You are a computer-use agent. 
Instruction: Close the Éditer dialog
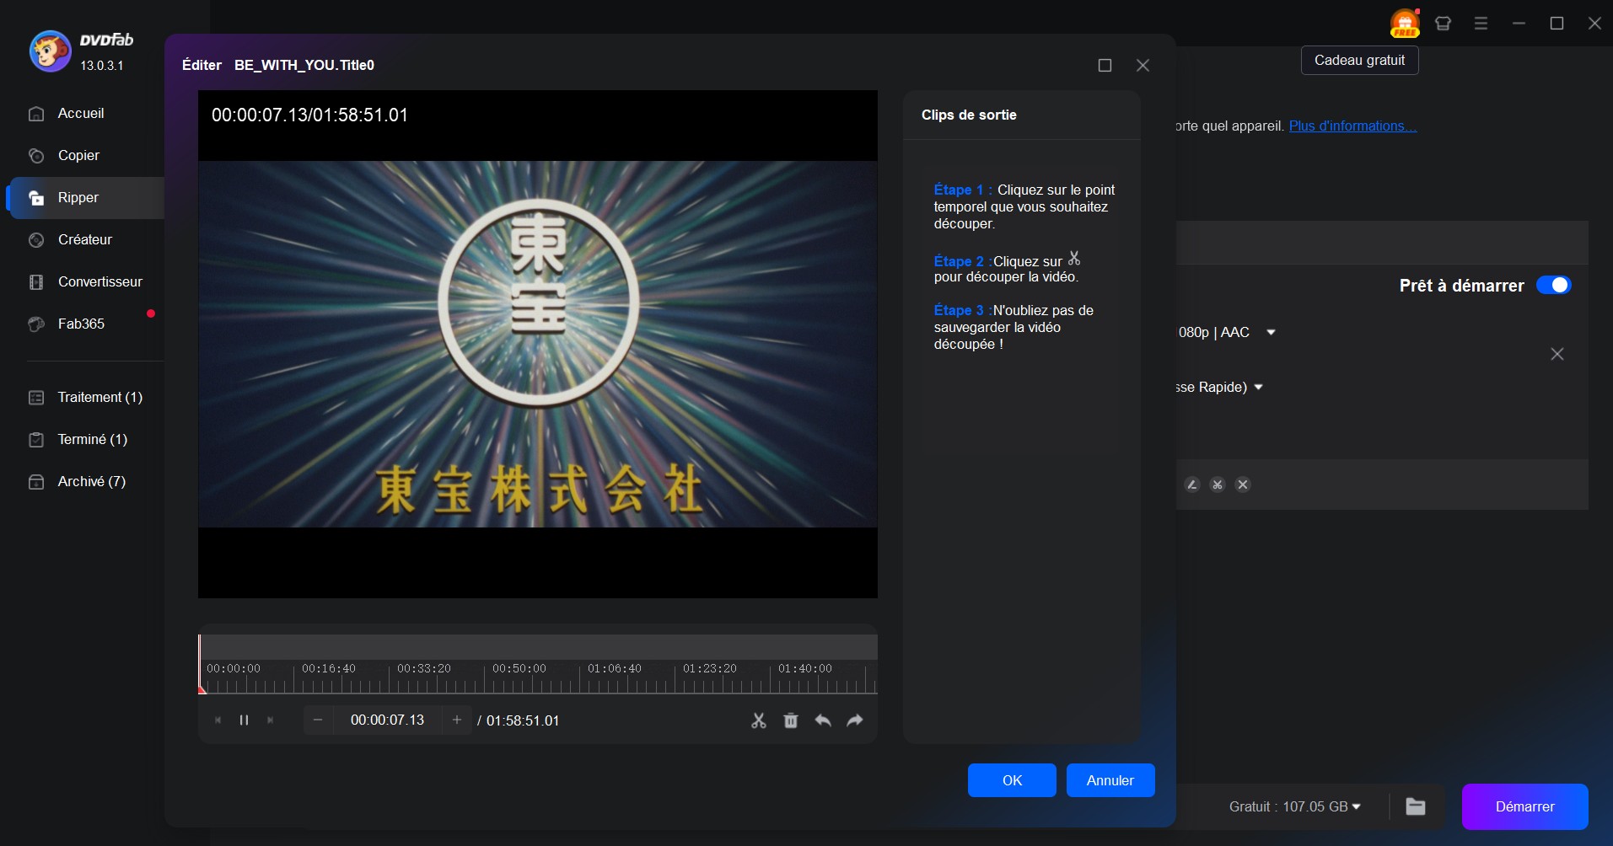click(1143, 65)
